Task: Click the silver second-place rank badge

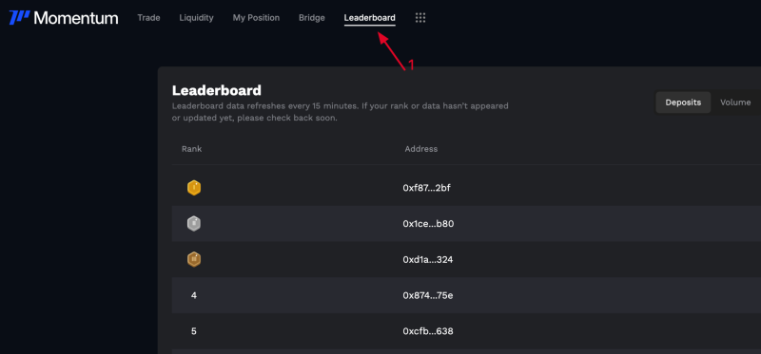Action: pos(194,224)
